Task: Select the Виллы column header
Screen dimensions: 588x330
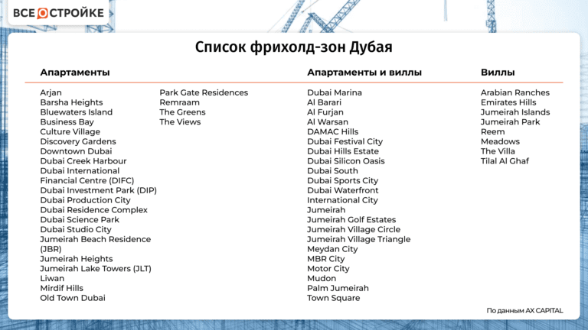Action: 498,73
